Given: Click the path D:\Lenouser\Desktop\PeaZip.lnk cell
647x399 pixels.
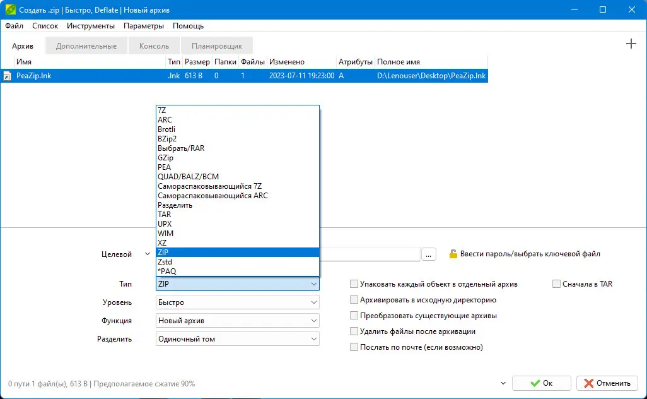Looking at the screenshot, I should click(431, 76).
